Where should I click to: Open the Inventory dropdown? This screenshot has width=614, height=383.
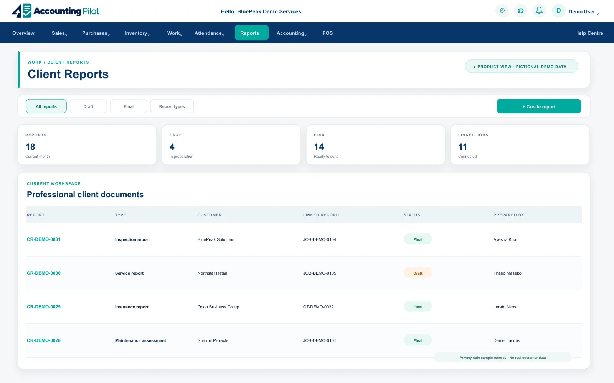[x=137, y=33]
